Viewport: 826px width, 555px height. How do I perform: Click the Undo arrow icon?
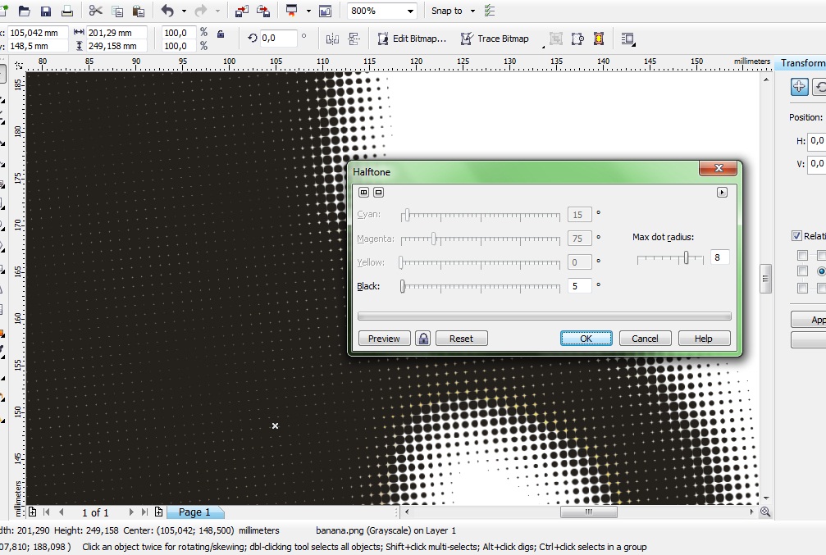click(168, 11)
